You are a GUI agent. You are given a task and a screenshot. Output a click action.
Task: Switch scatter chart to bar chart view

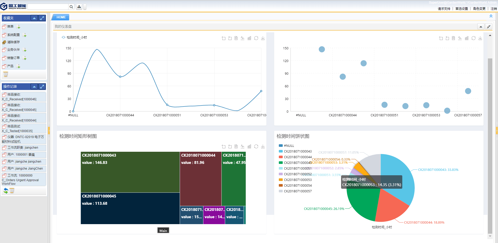point(467,38)
